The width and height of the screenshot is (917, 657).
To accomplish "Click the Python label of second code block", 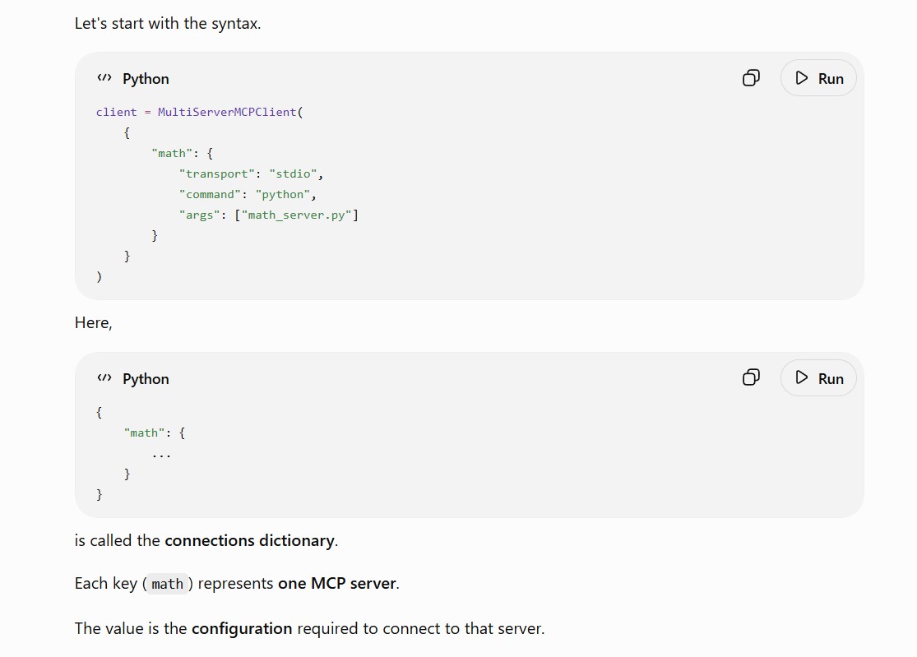I will click(x=146, y=379).
